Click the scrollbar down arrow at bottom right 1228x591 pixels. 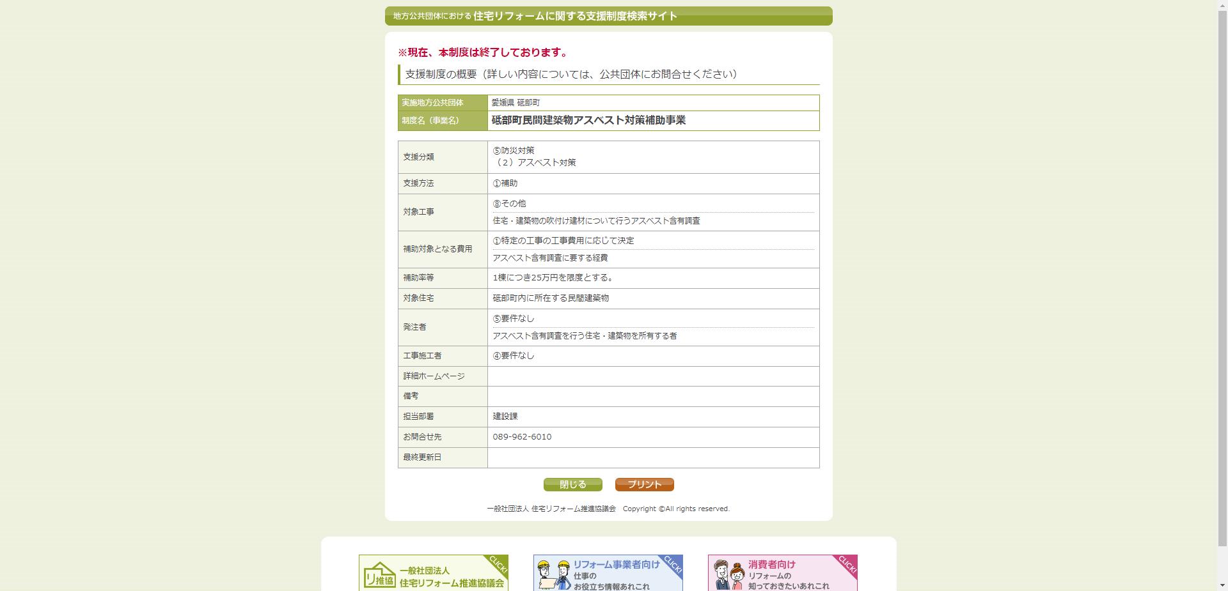[x=1223, y=586]
